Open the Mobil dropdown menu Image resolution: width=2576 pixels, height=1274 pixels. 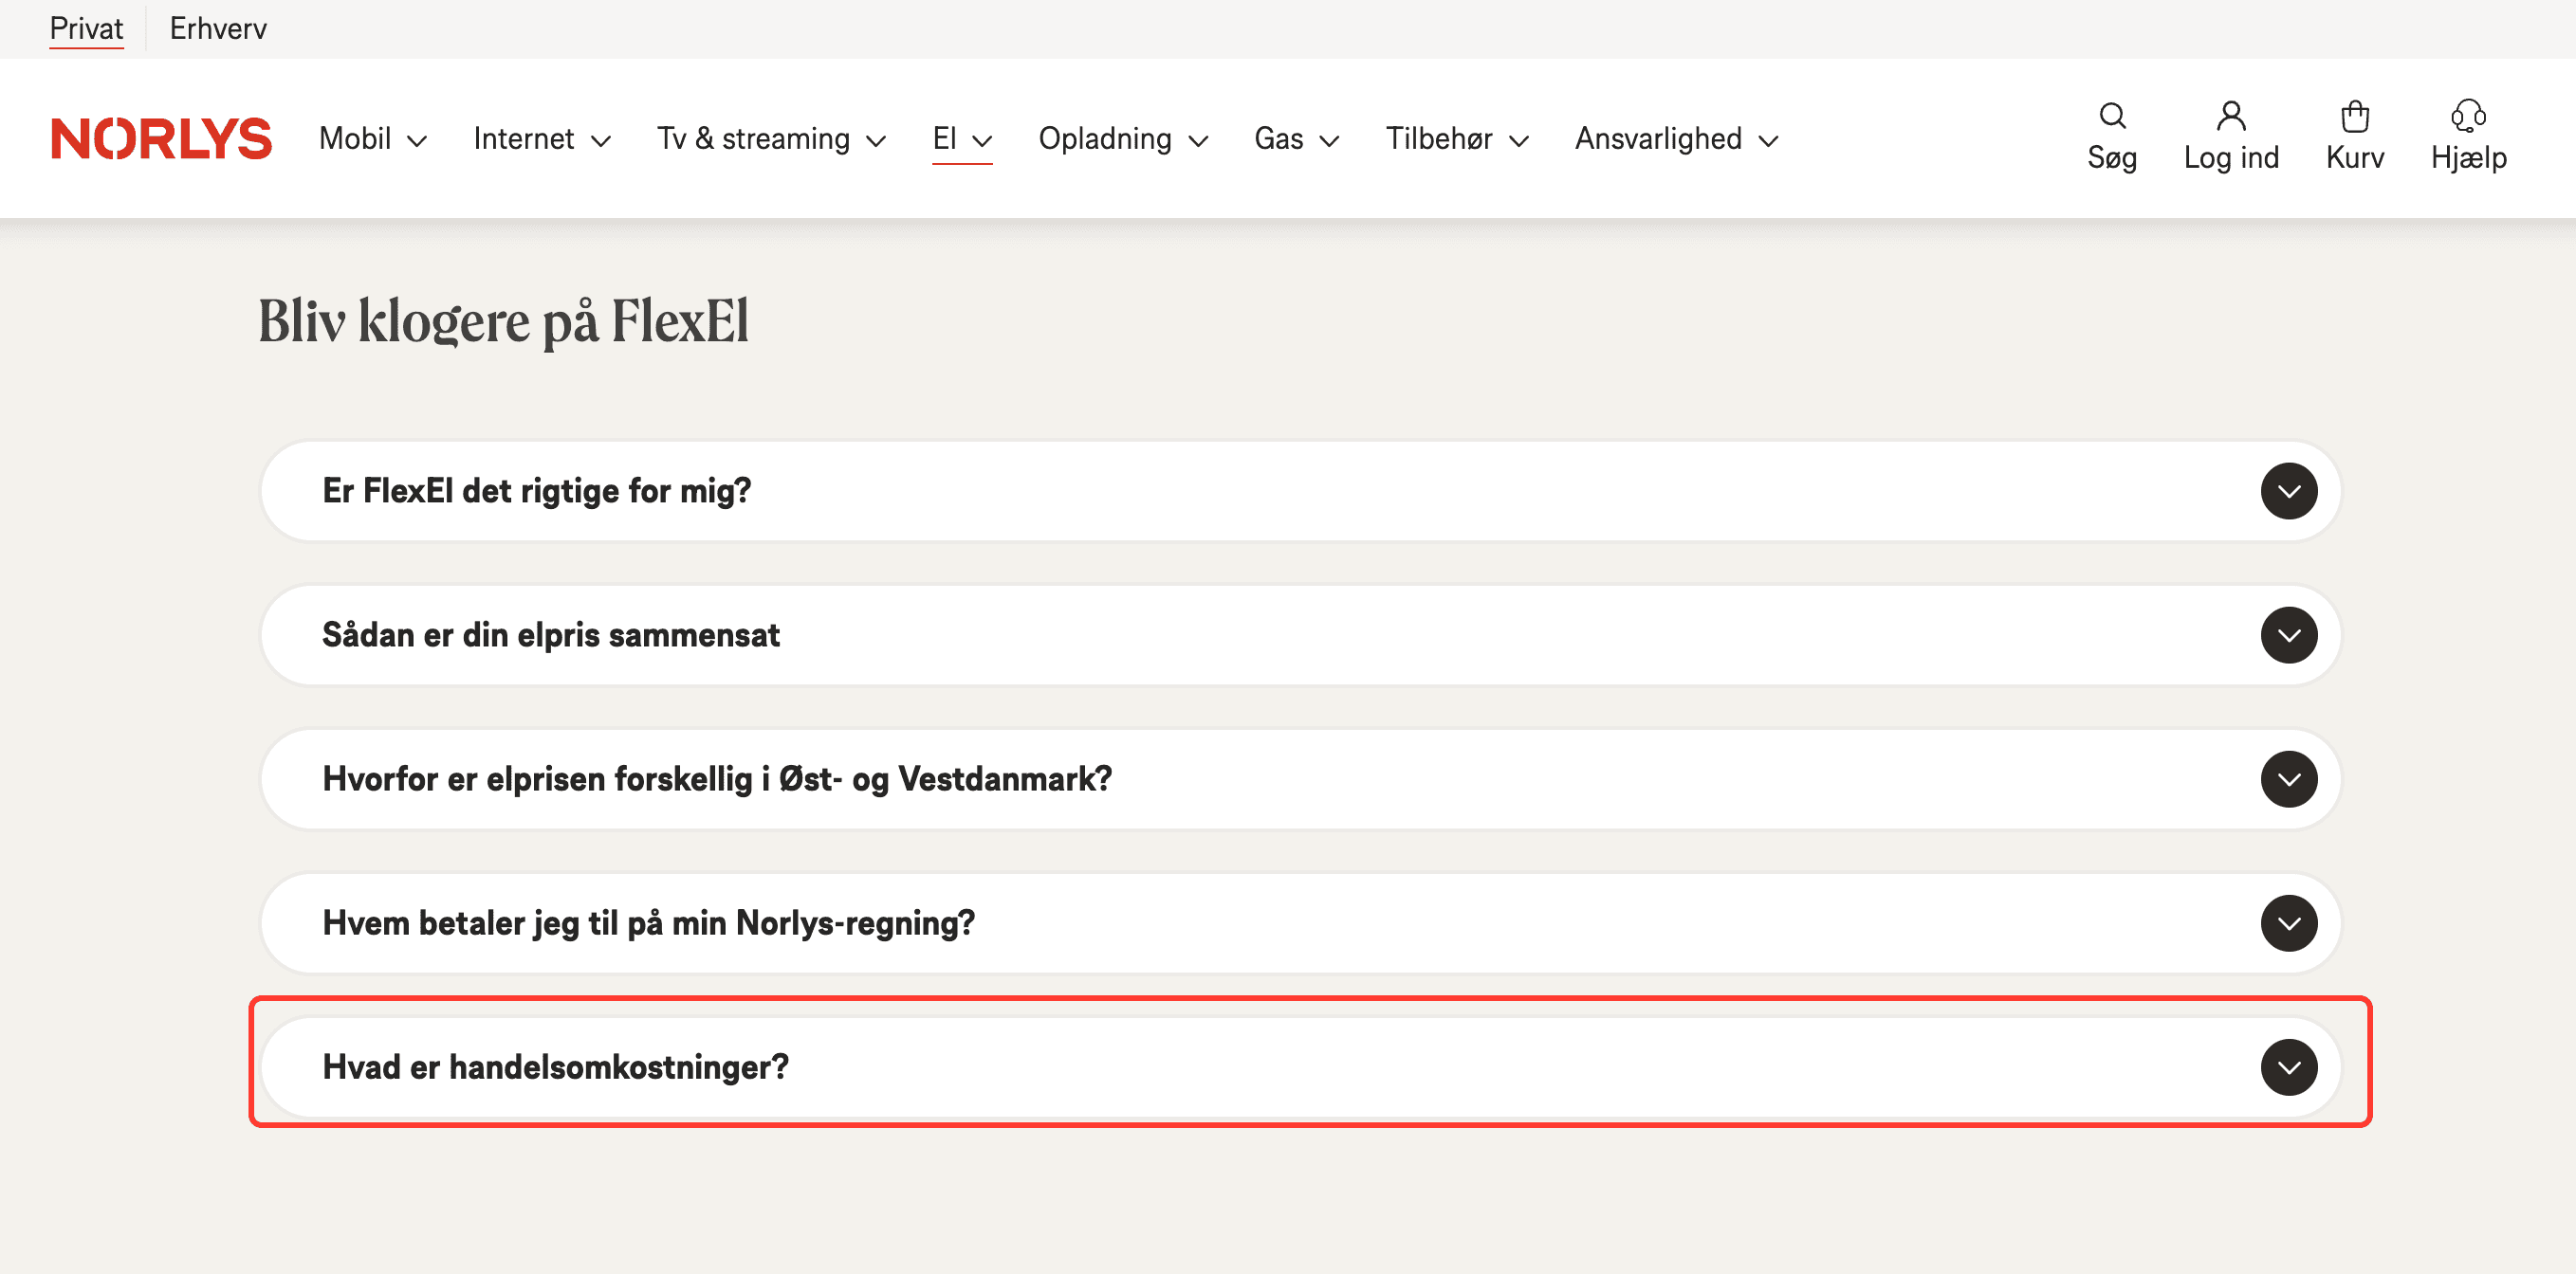(x=372, y=139)
